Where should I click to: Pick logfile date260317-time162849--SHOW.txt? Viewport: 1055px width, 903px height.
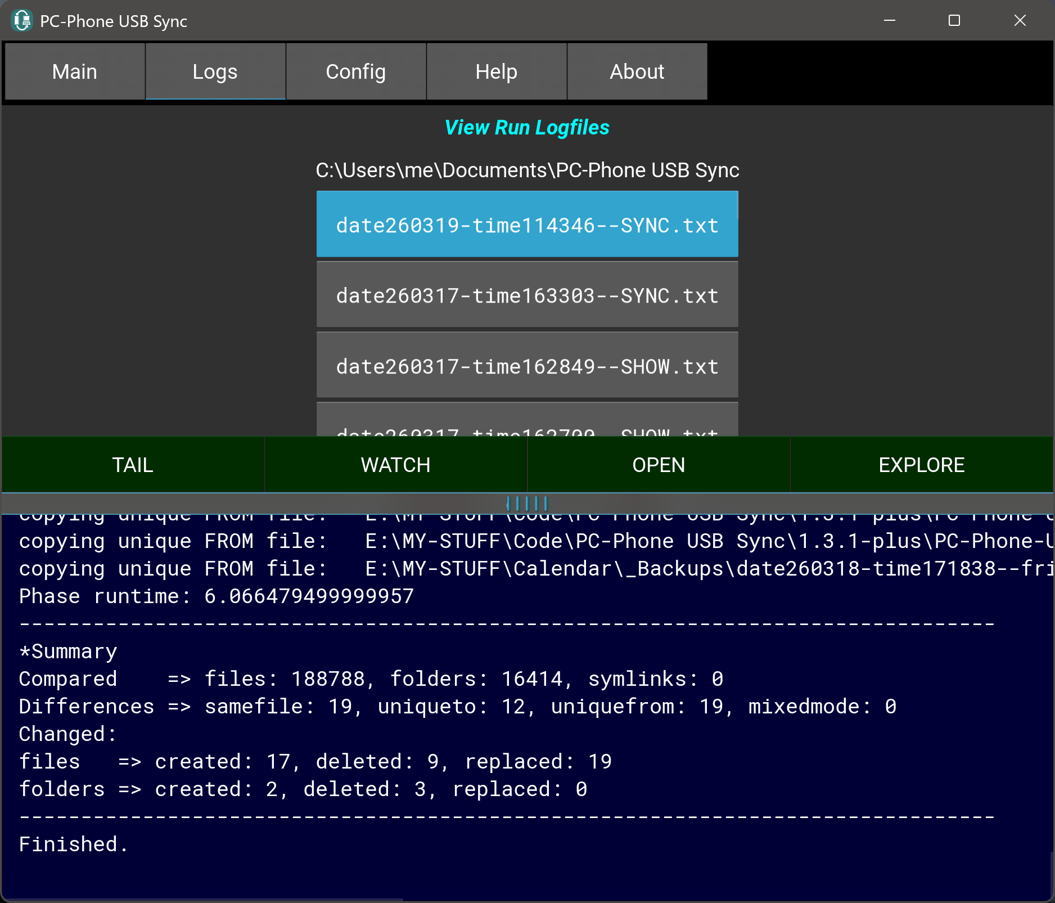pos(527,366)
